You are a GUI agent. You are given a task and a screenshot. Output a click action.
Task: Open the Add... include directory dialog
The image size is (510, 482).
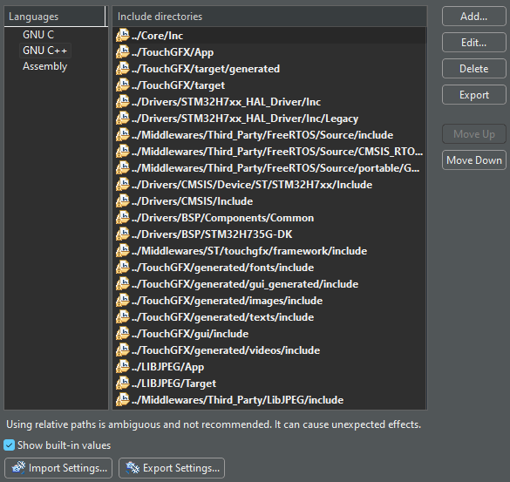click(x=473, y=17)
